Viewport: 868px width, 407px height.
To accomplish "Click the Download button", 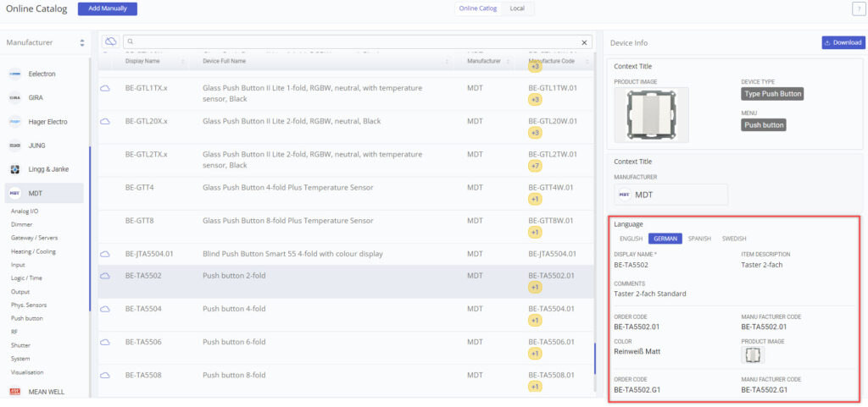I will pyautogui.click(x=843, y=42).
